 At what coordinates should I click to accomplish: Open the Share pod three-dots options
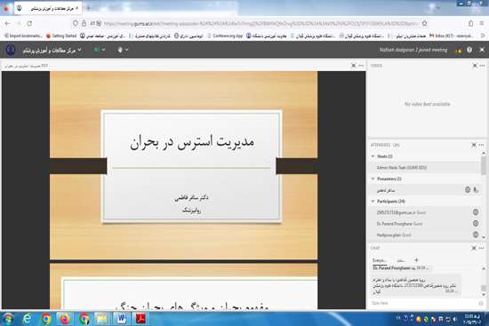click(361, 66)
